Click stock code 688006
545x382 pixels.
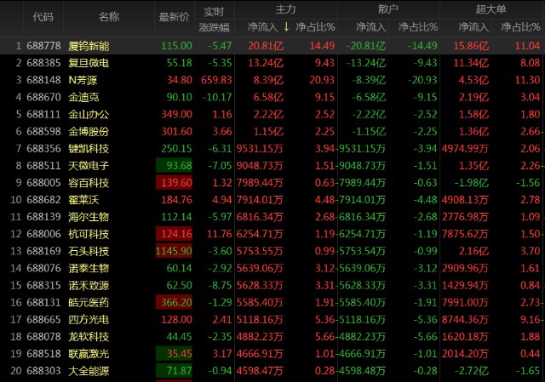(43, 234)
